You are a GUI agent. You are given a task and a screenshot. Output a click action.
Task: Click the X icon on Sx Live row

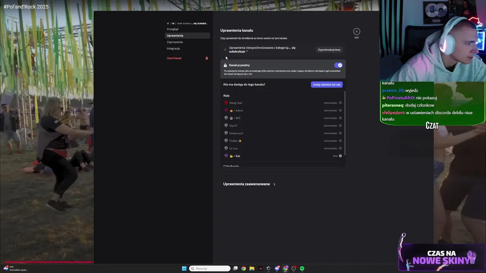tap(340, 148)
